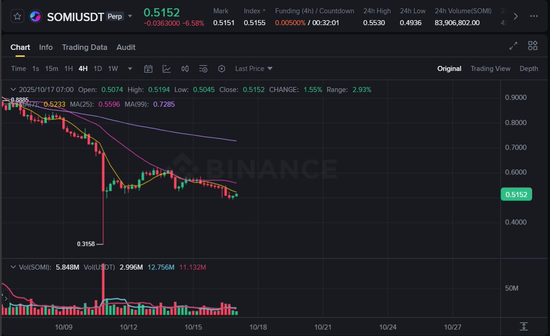Click the hexagonal alert icon in the toolbar
The width and height of the screenshot is (550, 336).
click(222, 68)
